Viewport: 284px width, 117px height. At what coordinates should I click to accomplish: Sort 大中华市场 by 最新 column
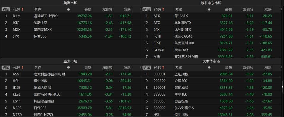click(229, 68)
